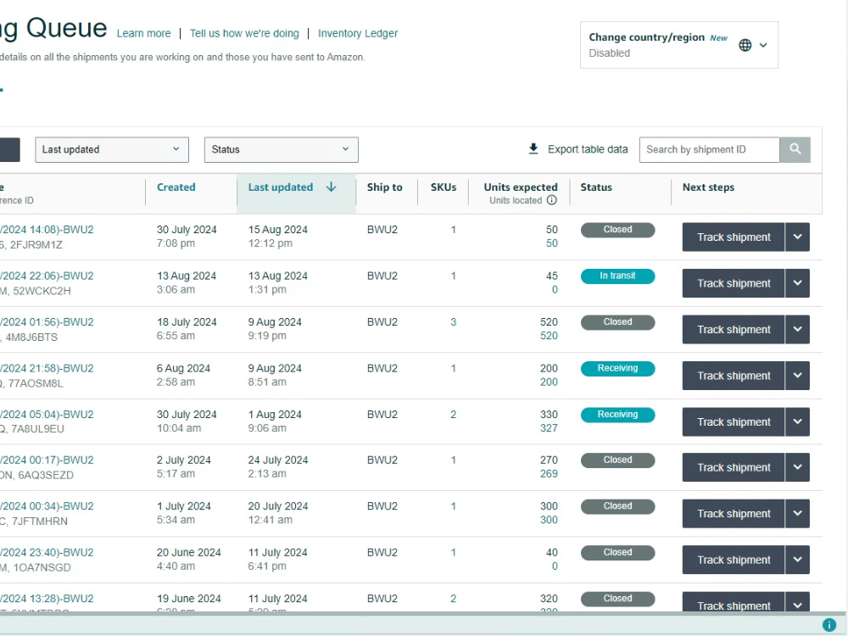Click the globe icon in country/region box
The image size is (848, 636).
745,46
